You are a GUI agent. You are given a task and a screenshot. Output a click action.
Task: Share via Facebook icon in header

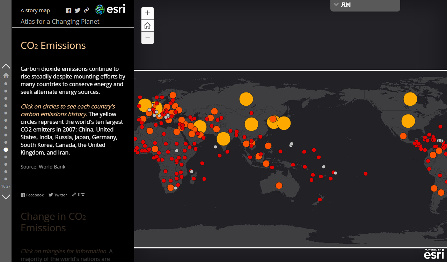(68, 10)
